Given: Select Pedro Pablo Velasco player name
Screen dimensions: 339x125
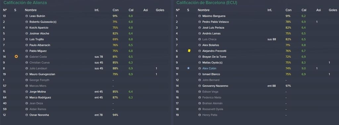Looking at the screenshot, I should pos(216,22).
